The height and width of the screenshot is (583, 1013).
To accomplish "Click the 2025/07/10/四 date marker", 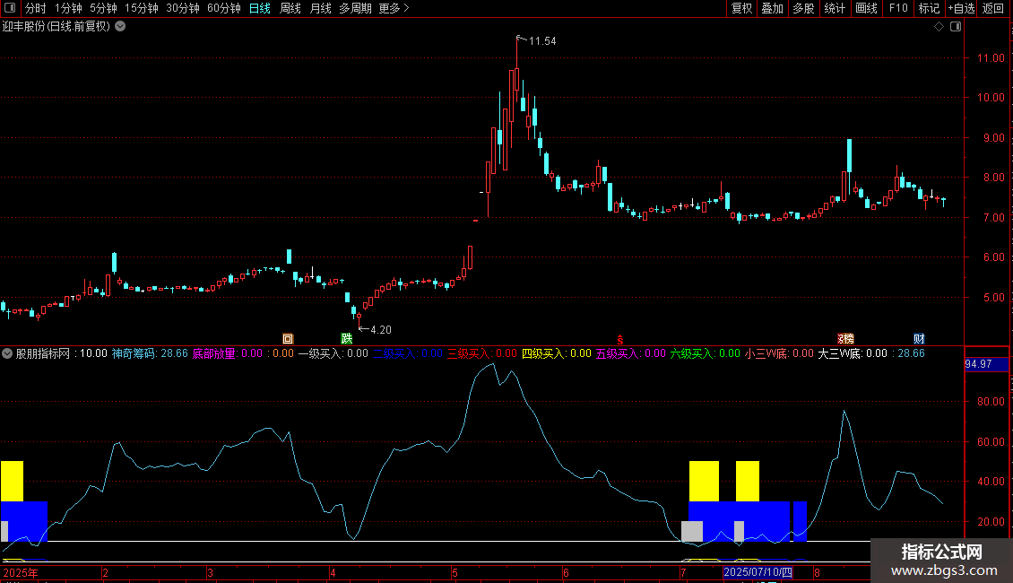I will 758,572.
